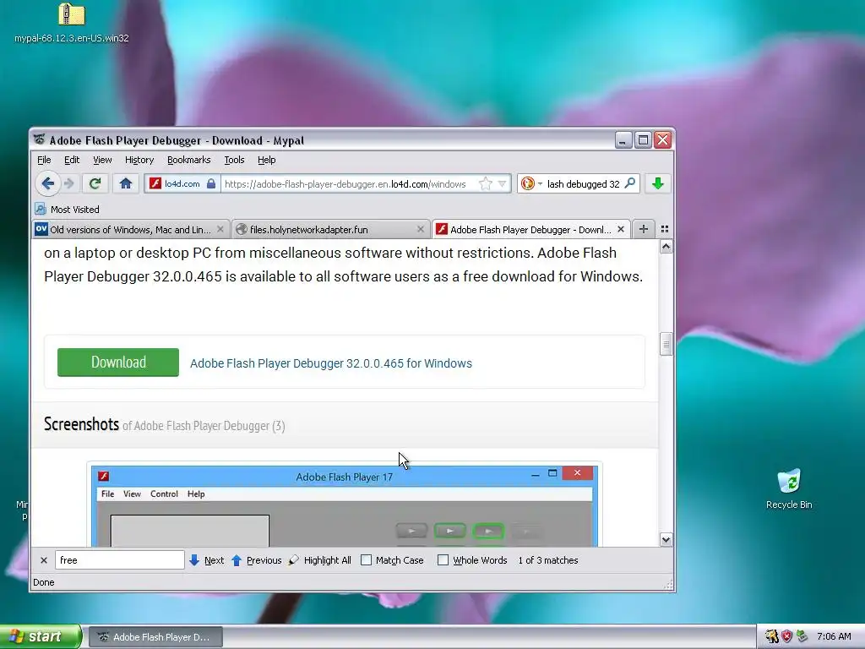Image resolution: width=865 pixels, height=649 pixels.
Task: Open Adobe Flash Player Debugger 32.0.0.465 for Windows link
Action: pyautogui.click(x=331, y=363)
